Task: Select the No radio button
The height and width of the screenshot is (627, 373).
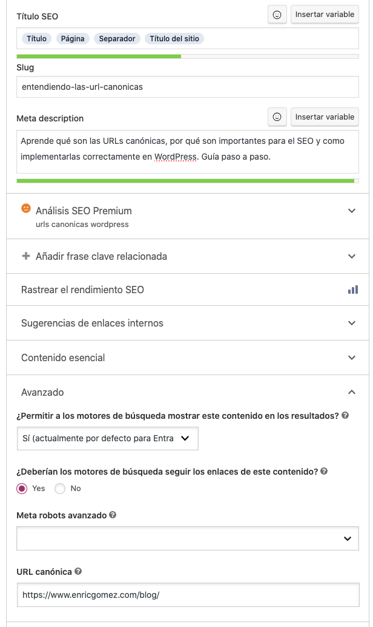Action: coord(60,488)
